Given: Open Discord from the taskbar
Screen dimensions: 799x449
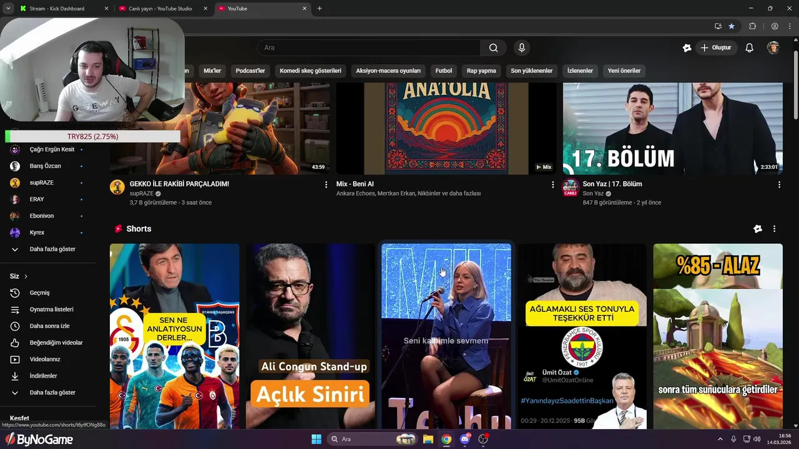Looking at the screenshot, I should 464,439.
